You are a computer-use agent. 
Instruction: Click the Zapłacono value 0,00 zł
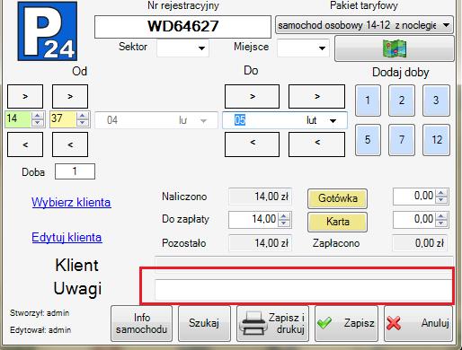[420, 243]
